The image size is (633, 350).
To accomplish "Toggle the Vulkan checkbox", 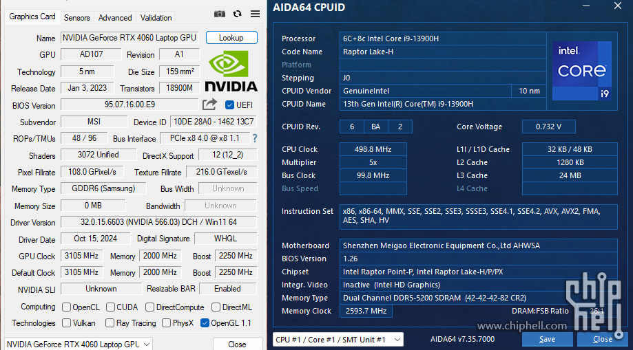I will point(67,323).
